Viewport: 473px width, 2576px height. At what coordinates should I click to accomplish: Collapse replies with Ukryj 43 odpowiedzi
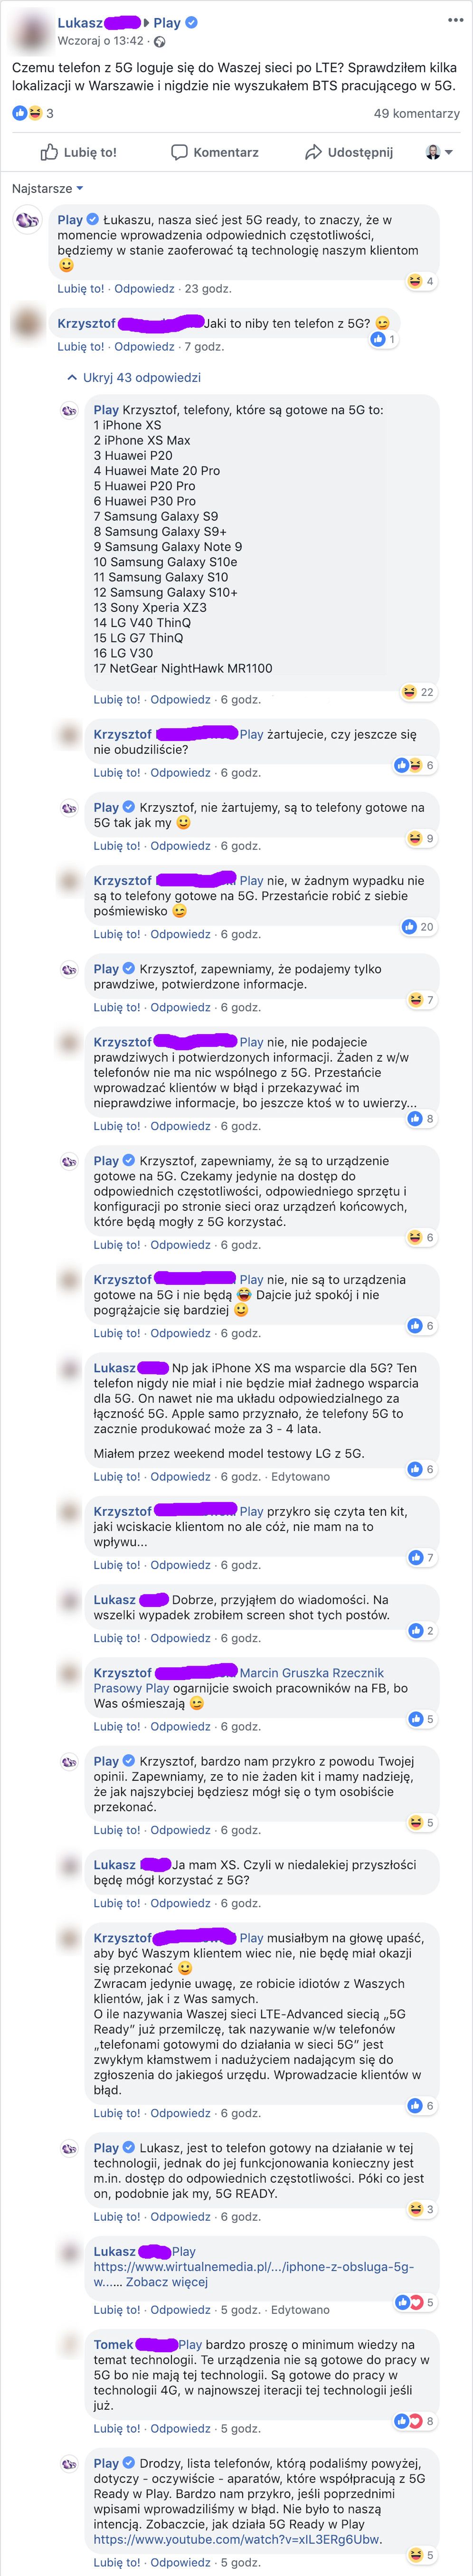(x=134, y=377)
